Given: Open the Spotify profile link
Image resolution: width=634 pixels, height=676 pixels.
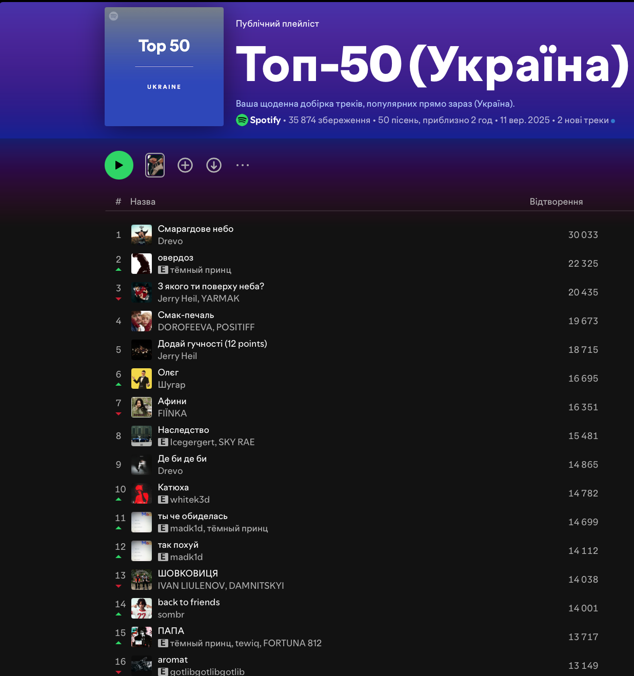Looking at the screenshot, I should [x=265, y=120].
